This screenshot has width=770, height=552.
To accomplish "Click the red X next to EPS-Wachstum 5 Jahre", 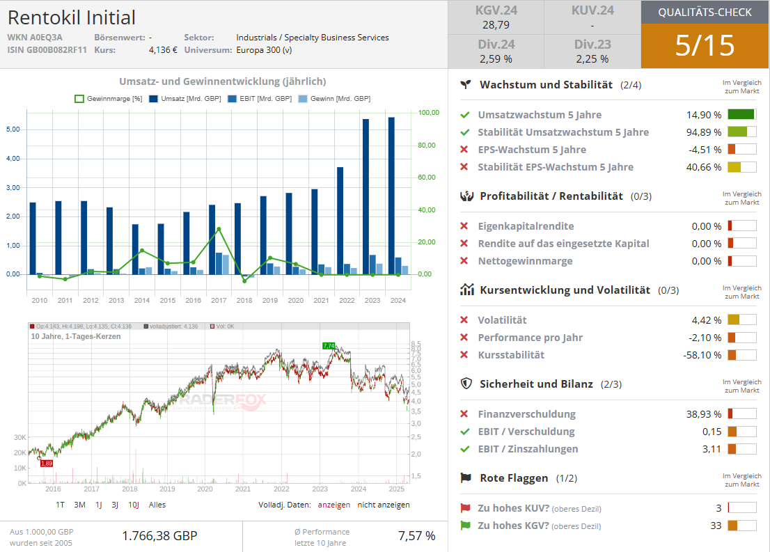I will [x=464, y=149].
